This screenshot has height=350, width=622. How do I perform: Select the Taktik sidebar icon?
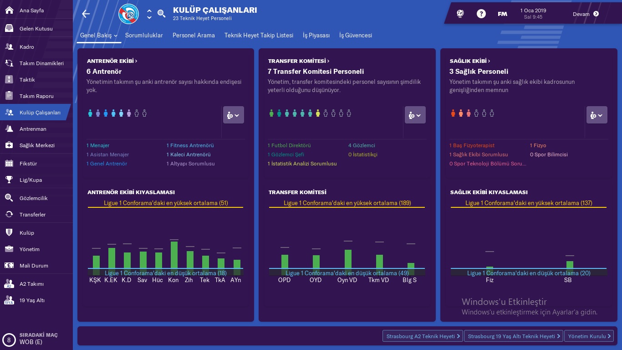pos(9,79)
